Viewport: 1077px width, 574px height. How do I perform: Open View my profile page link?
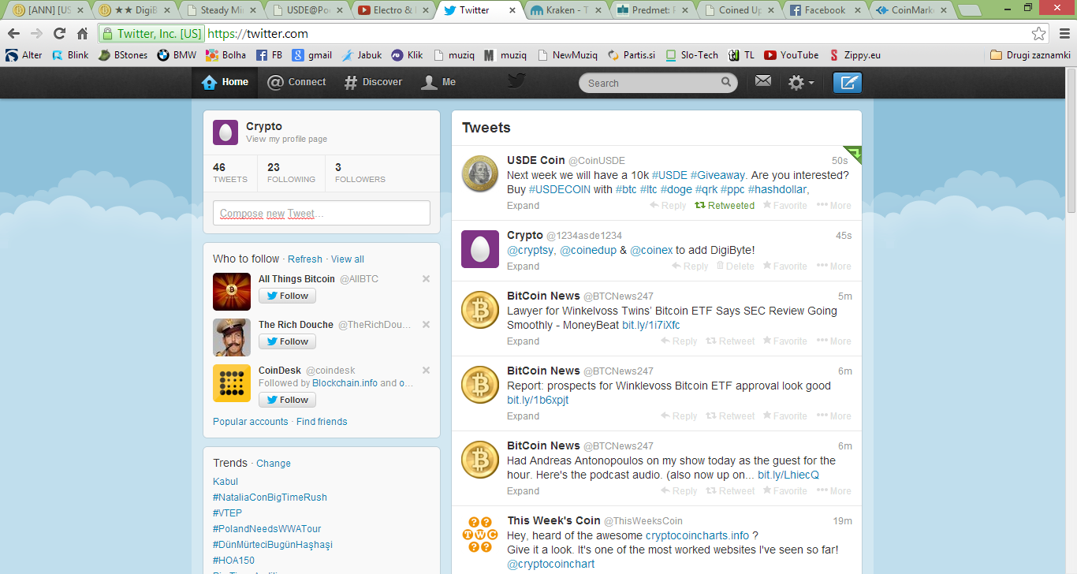click(286, 139)
